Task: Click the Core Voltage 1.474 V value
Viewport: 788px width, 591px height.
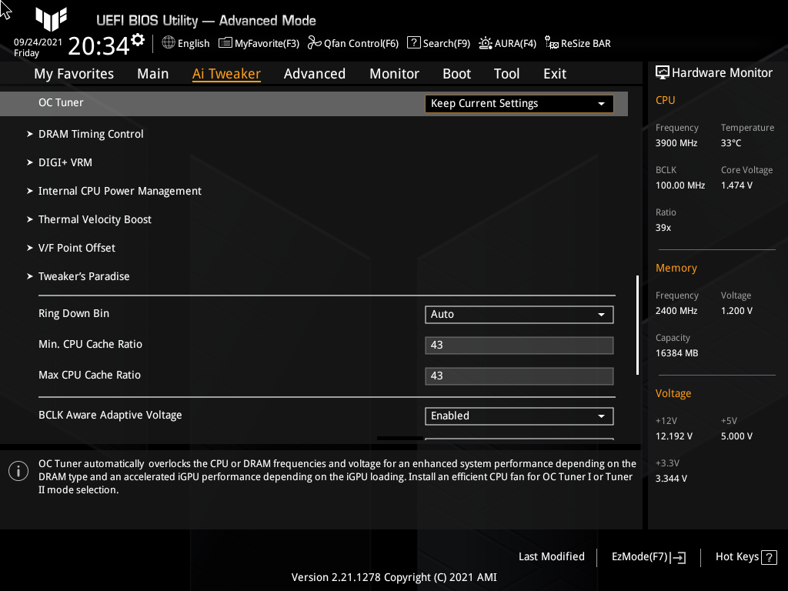Action: (x=736, y=185)
